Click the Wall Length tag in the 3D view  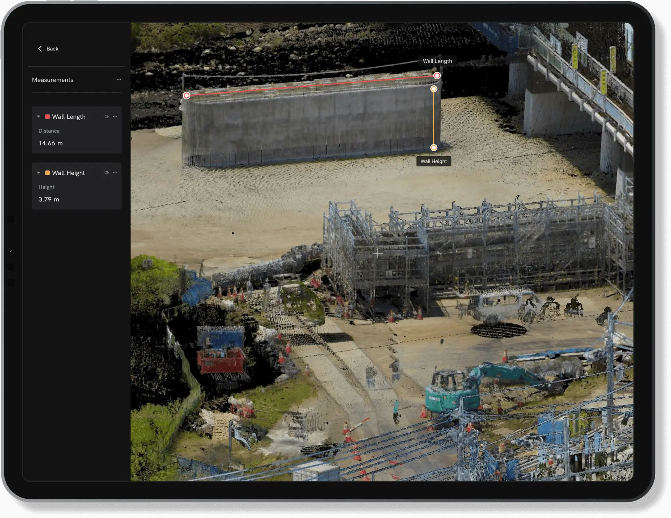pyautogui.click(x=437, y=61)
